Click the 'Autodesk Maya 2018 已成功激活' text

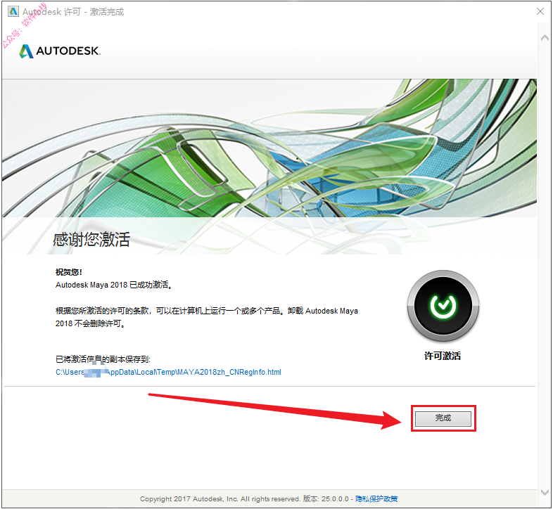[114, 285]
